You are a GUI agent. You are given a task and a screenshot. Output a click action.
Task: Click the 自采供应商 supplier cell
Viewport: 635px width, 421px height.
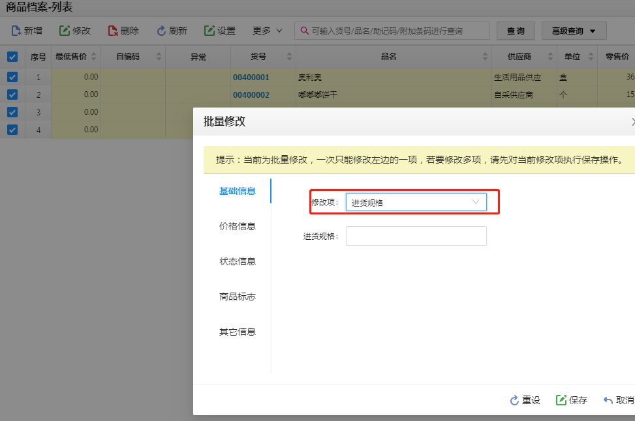tap(525, 94)
